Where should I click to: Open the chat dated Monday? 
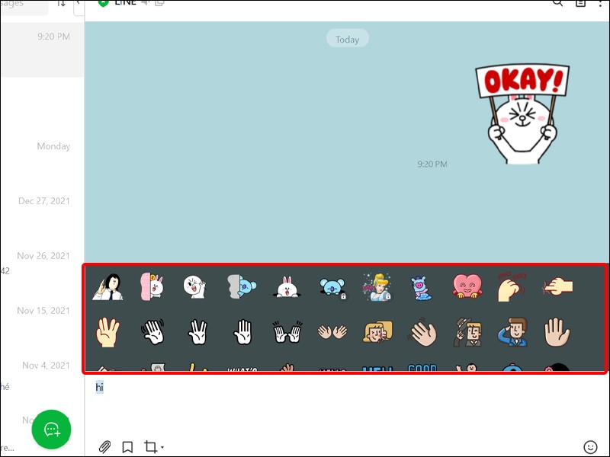pos(42,159)
